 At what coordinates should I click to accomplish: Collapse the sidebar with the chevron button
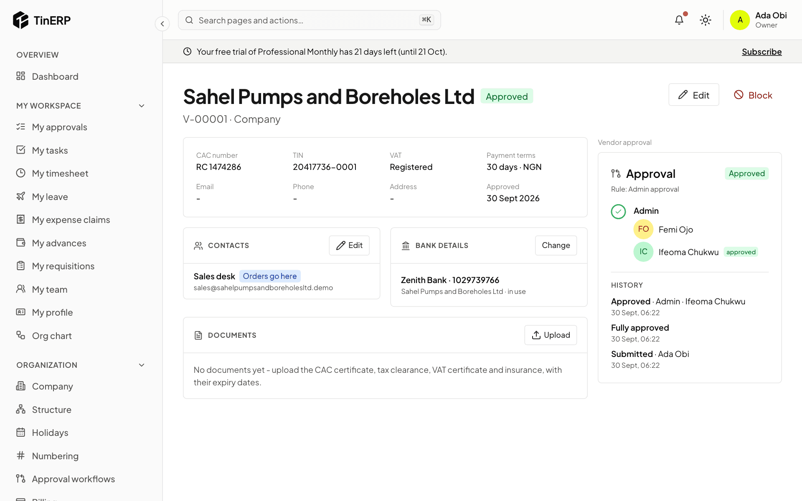162,24
